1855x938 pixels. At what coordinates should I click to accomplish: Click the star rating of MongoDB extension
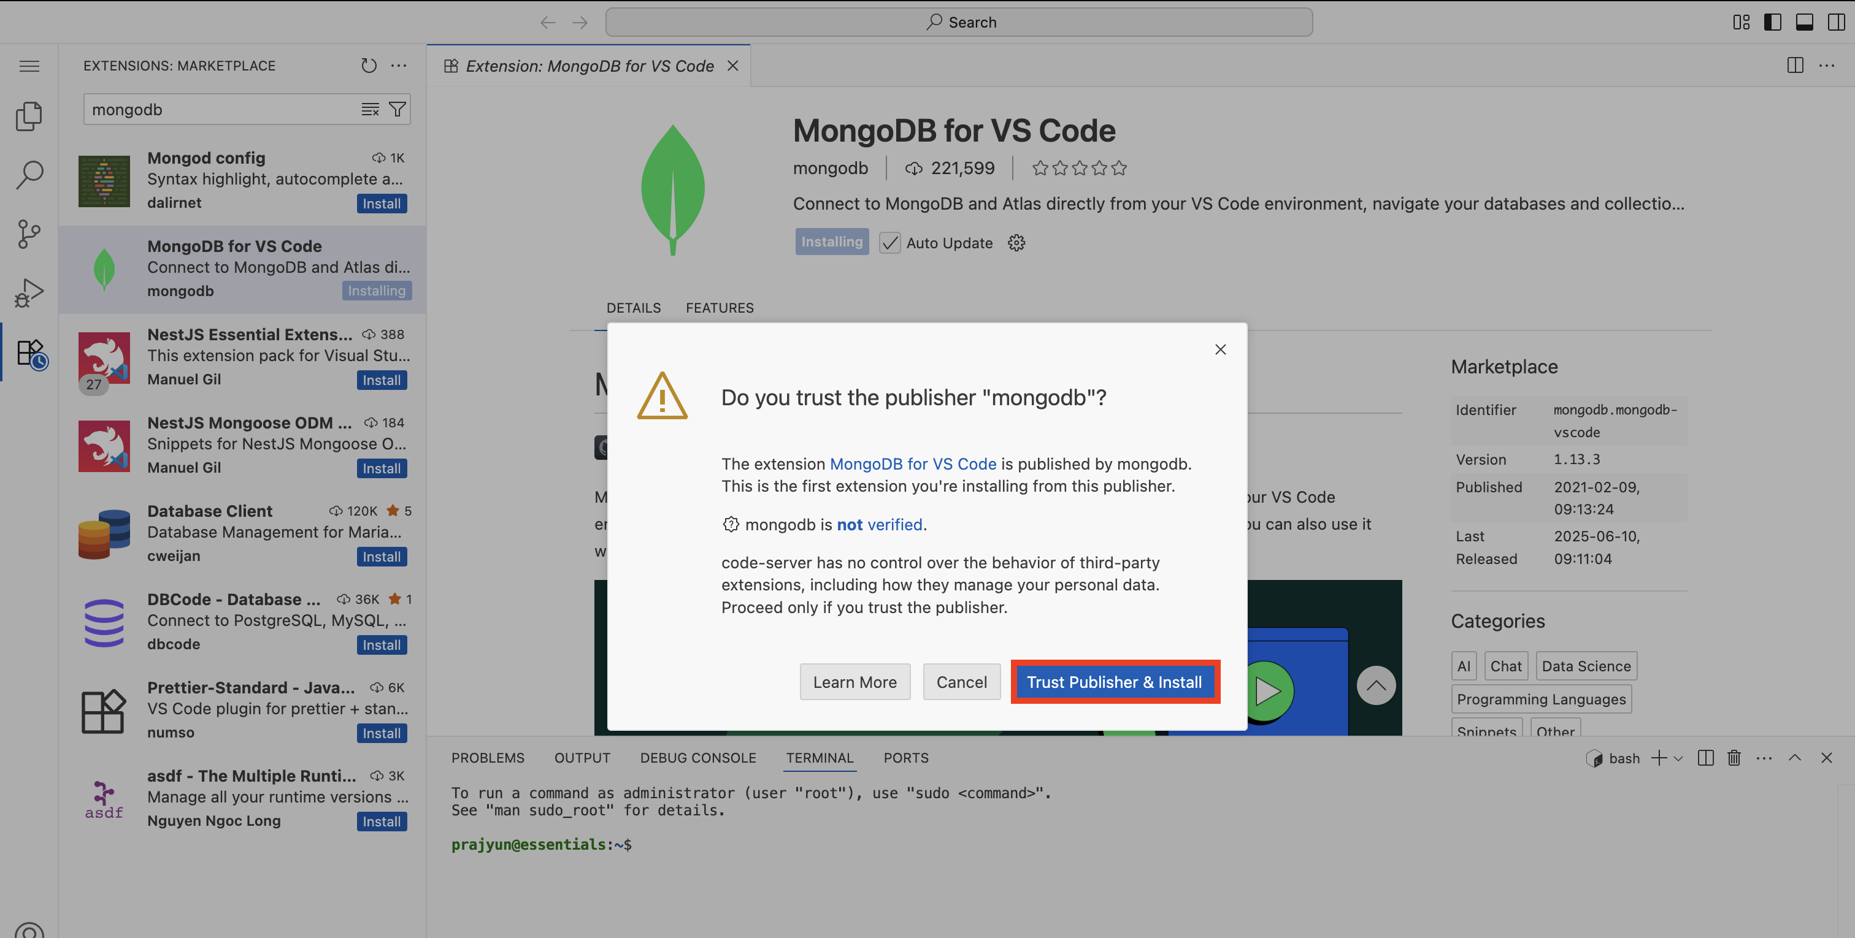tap(1079, 169)
